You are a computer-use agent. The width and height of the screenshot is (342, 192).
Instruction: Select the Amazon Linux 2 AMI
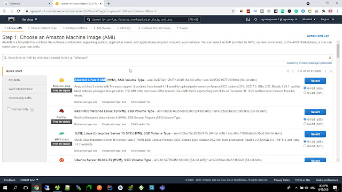[315, 81]
